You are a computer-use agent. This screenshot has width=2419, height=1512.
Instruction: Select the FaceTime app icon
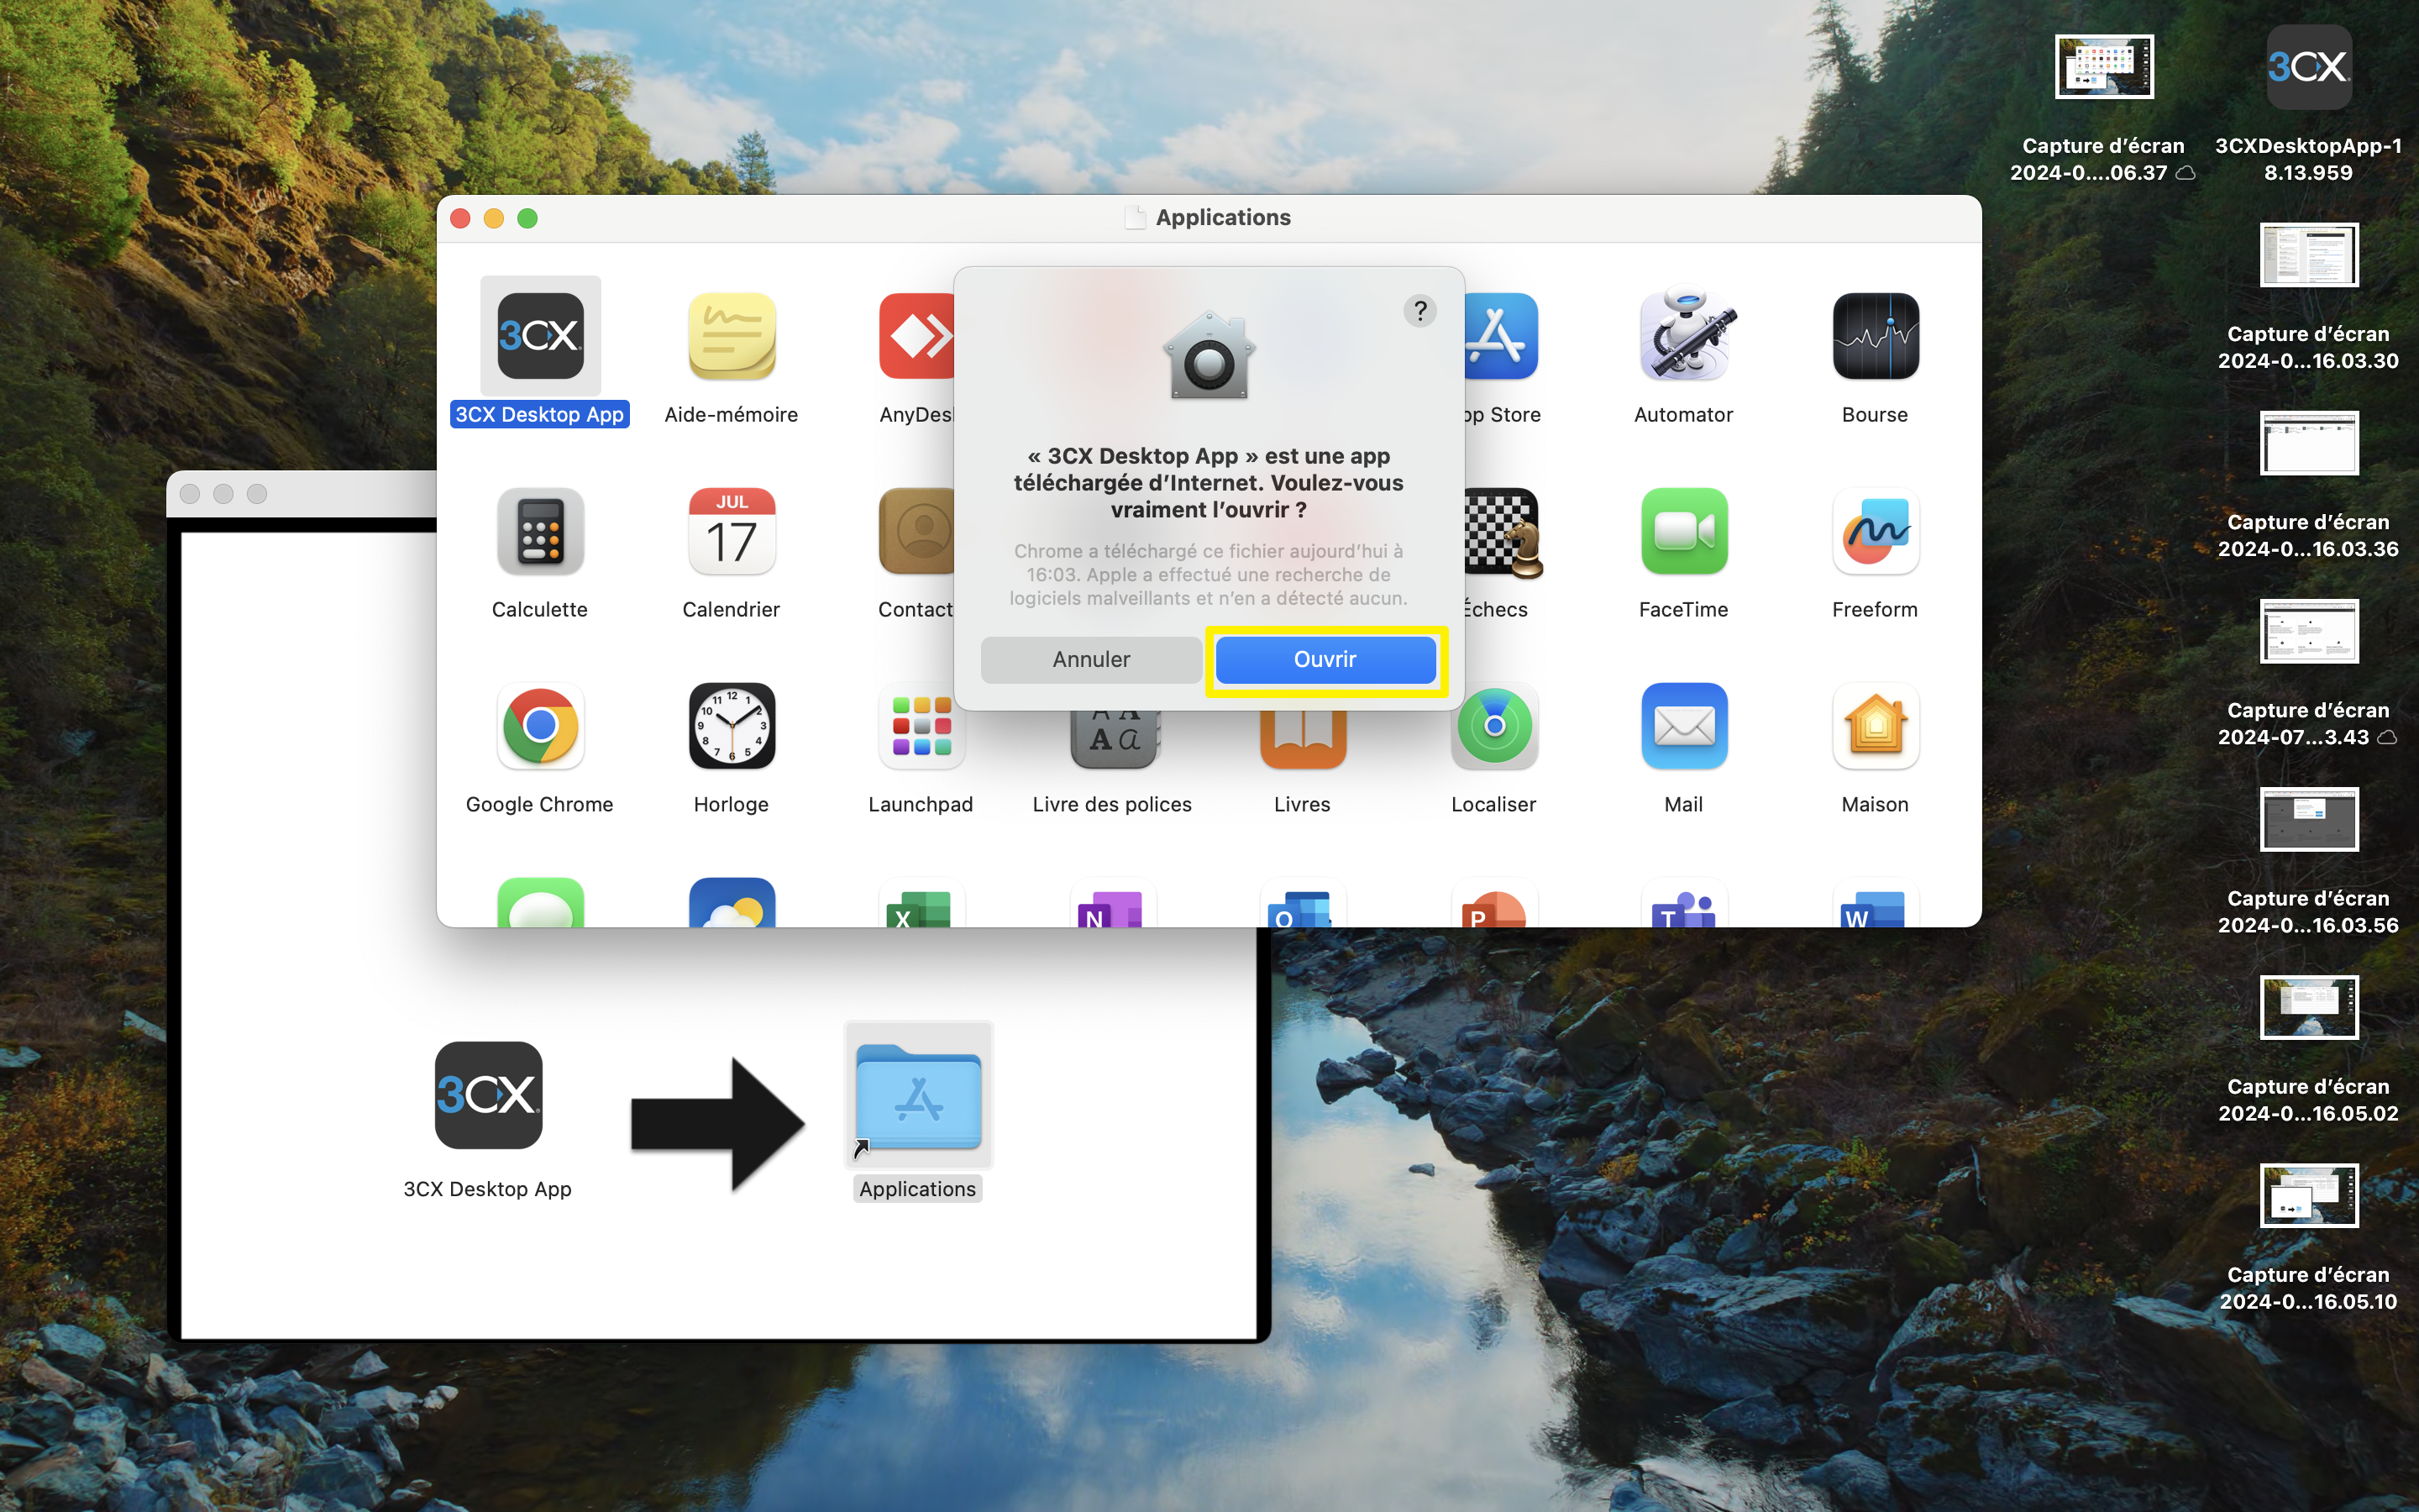click(1684, 531)
